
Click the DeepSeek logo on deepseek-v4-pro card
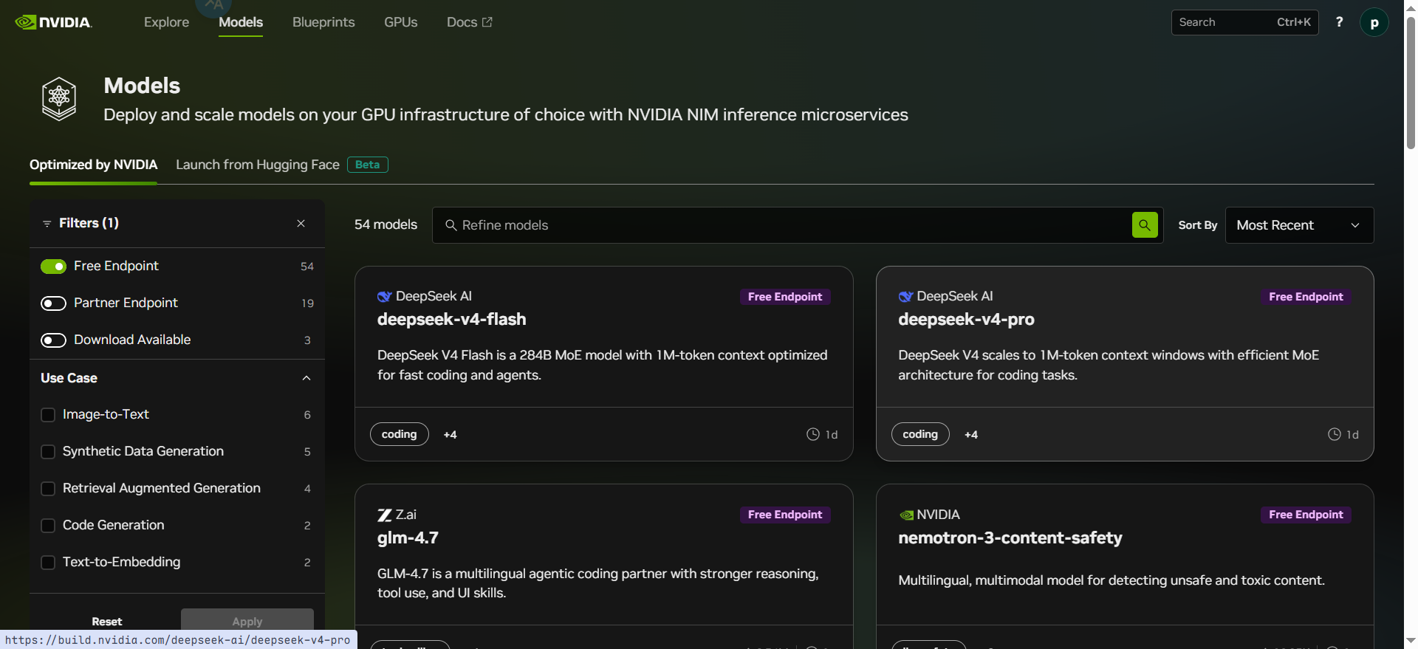tap(905, 296)
